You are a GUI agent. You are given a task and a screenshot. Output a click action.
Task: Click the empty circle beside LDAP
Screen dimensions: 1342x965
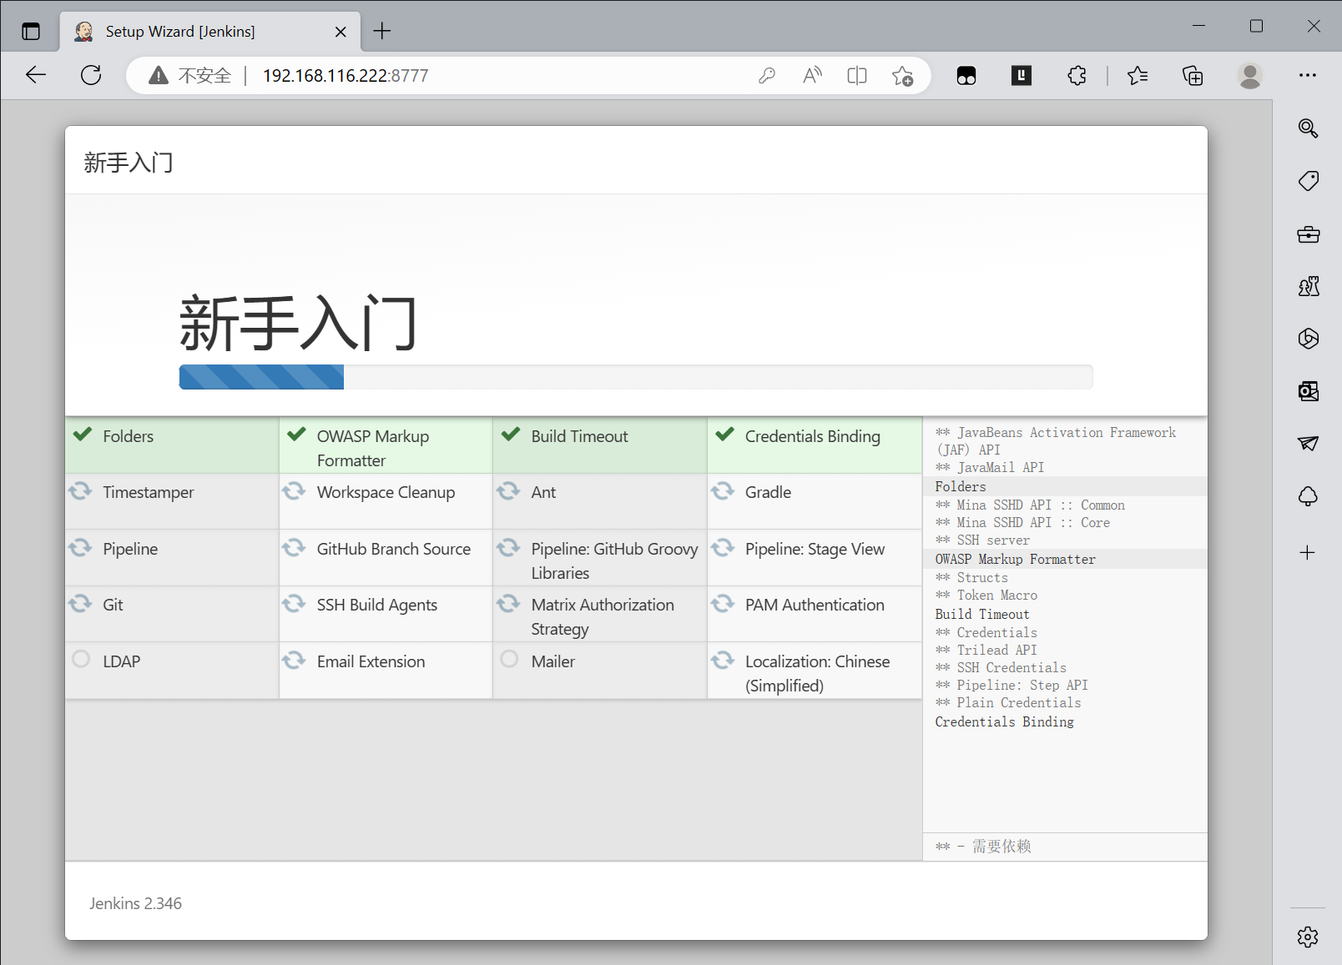click(81, 660)
